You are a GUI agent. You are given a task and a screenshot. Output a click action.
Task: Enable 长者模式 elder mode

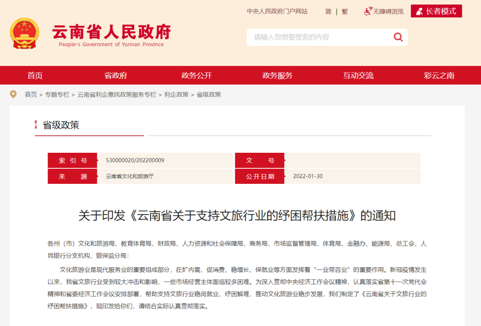(436, 11)
